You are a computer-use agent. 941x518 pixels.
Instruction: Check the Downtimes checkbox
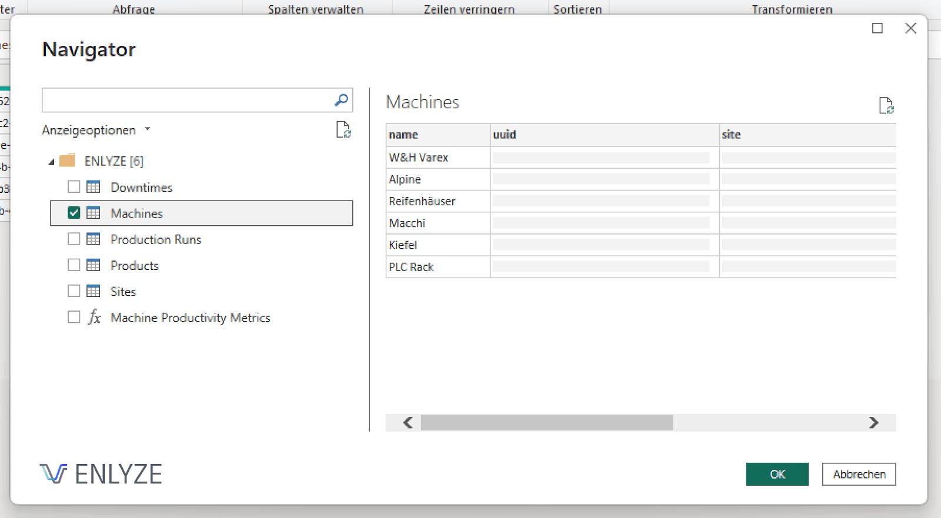pyautogui.click(x=74, y=187)
